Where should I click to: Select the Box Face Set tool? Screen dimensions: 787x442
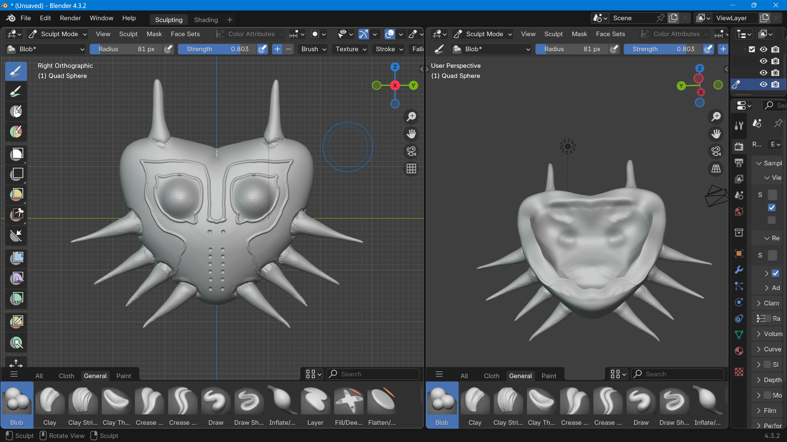tap(16, 194)
